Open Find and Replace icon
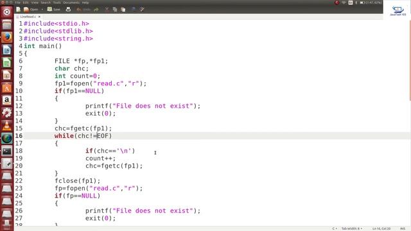The height and width of the screenshot is (231, 411). 142,10
